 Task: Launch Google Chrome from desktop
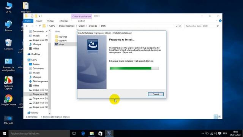8,100
